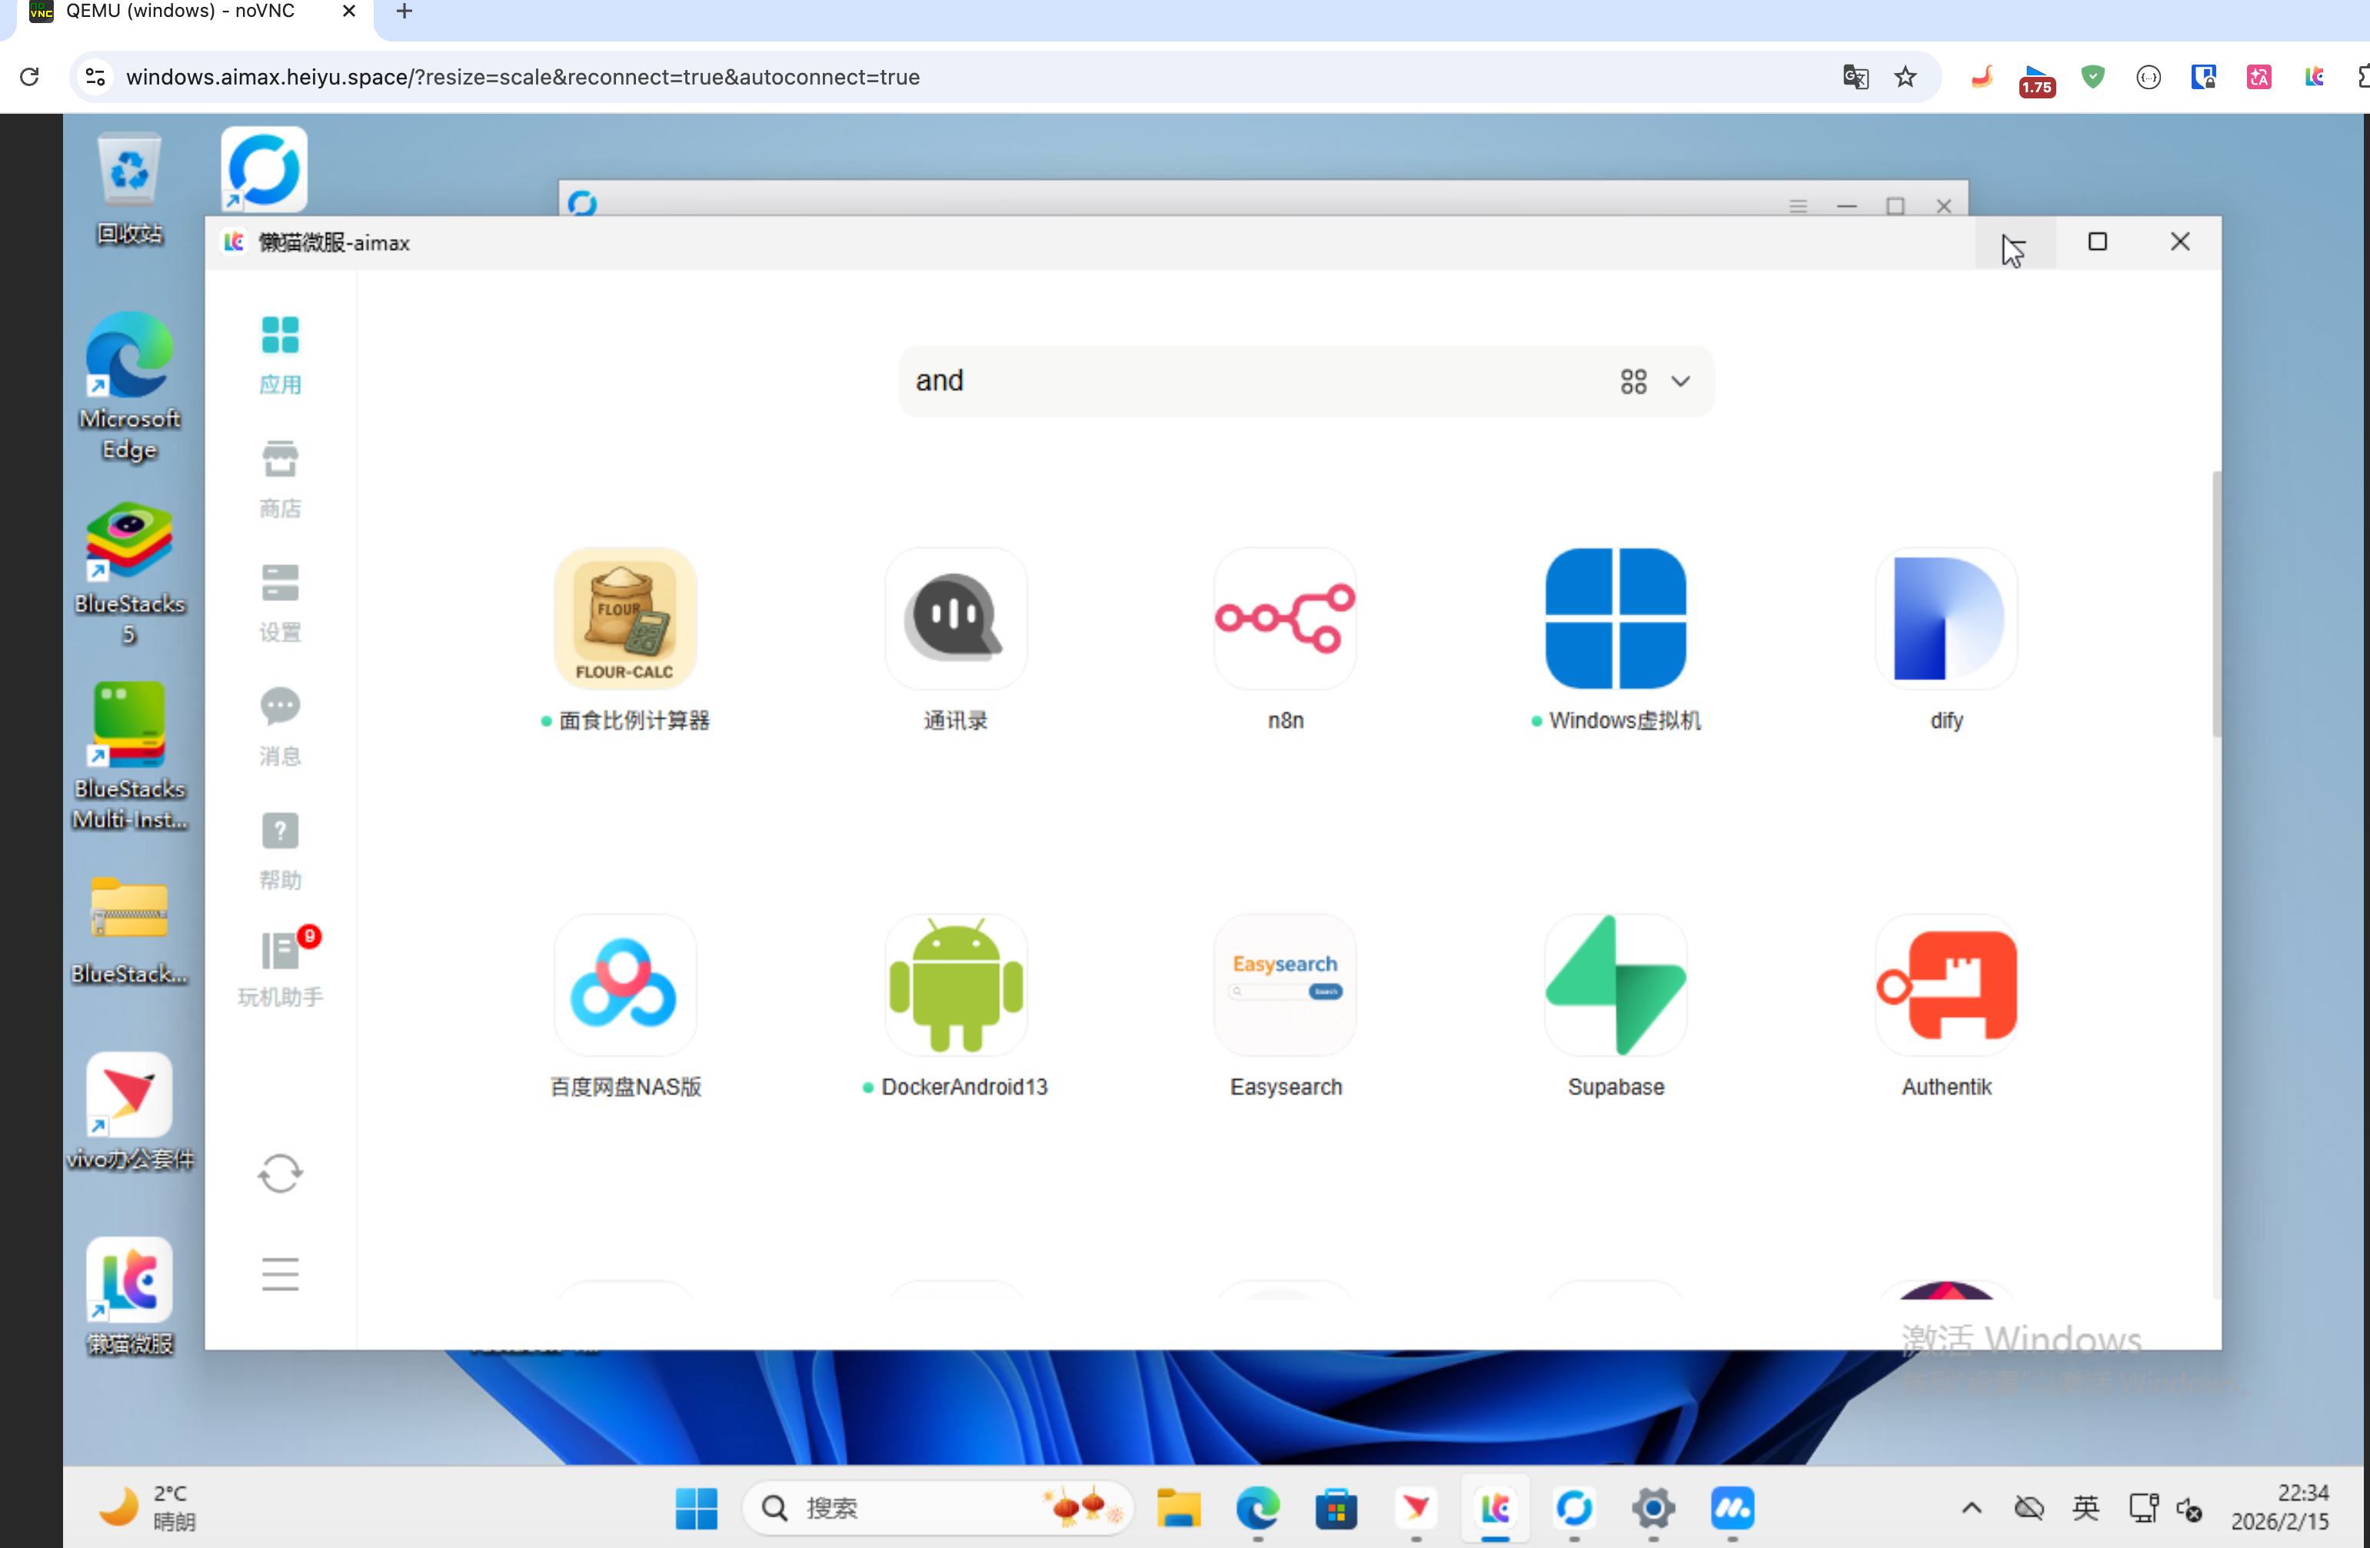Expand the view mode dropdown arrow
Screen dimensions: 2370x1548
click(x=1680, y=381)
